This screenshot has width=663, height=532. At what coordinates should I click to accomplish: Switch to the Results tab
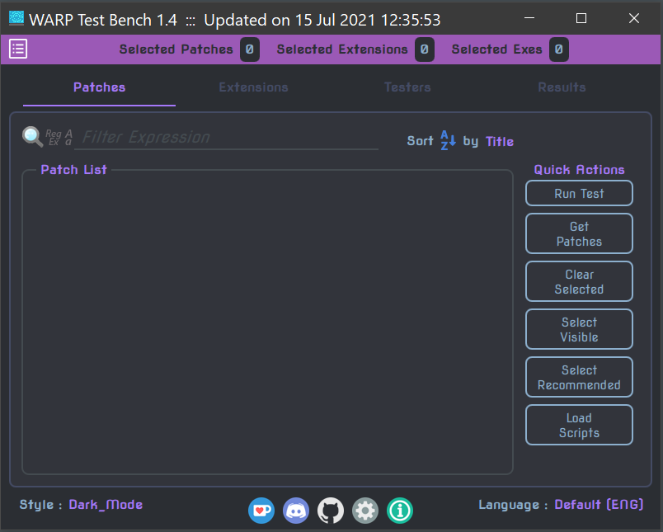coord(562,87)
